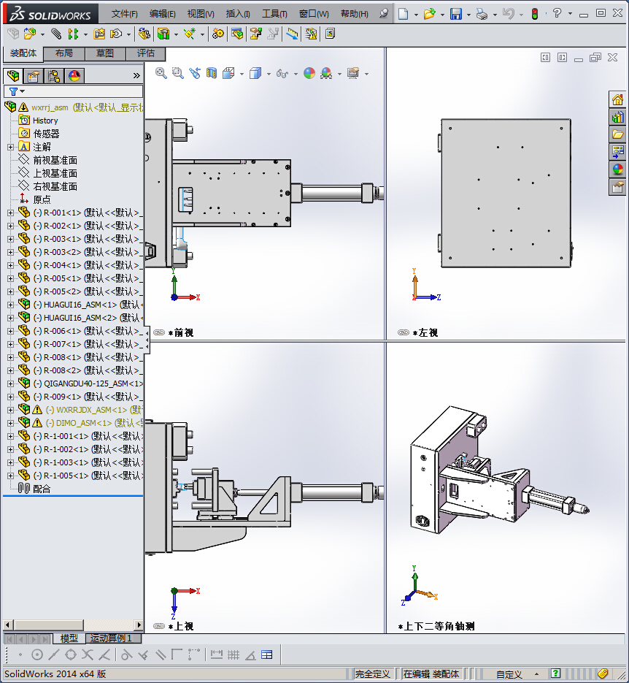The height and width of the screenshot is (683, 629).
Task: Open the 工具(T) menu
Action: (x=274, y=14)
